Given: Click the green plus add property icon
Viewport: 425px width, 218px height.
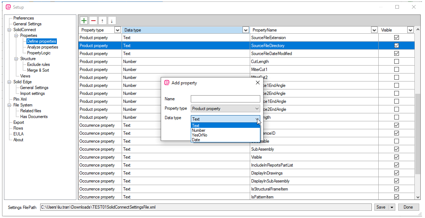Looking at the screenshot, I should (84, 21).
